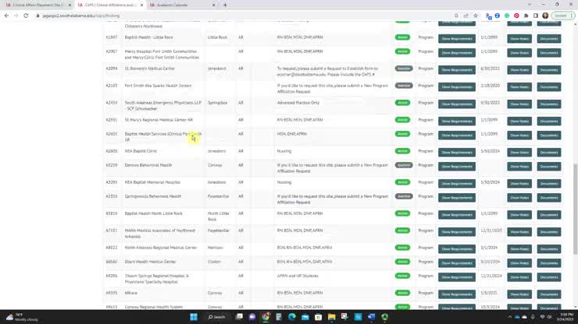Select the site ID A2603
Viewport: 578px width, 324px height.
(x=112, y=134)
